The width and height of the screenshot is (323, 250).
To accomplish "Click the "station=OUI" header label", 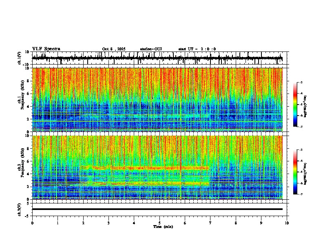I will (151, 49).
